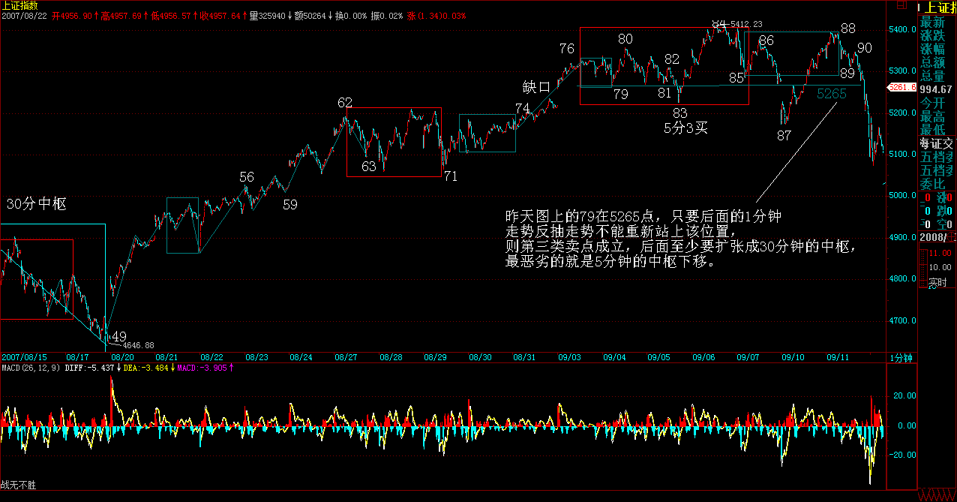This screenshot has width=957, height=502.
Task: Click the 今开 label in side panel
Action: (x=933, y=103)
